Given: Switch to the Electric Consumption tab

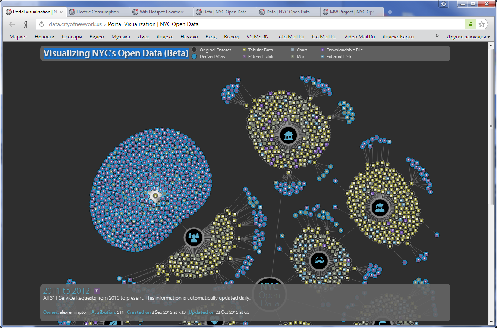Looking at the screenshot, I should click(98, 12).
